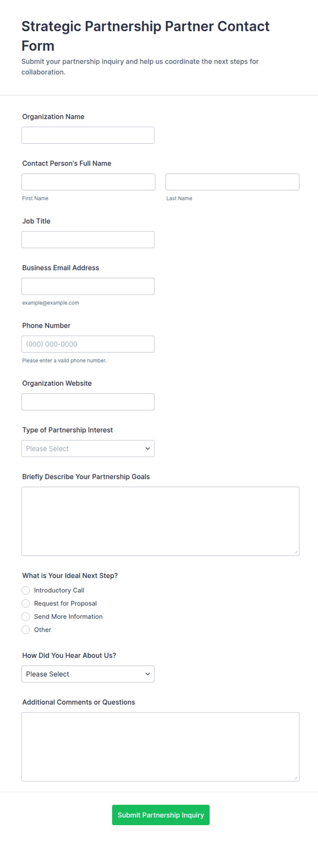Click the Additional Comments or Questions text area
The width and height of the screenshot is (318, 842).
tap(160, 747)
